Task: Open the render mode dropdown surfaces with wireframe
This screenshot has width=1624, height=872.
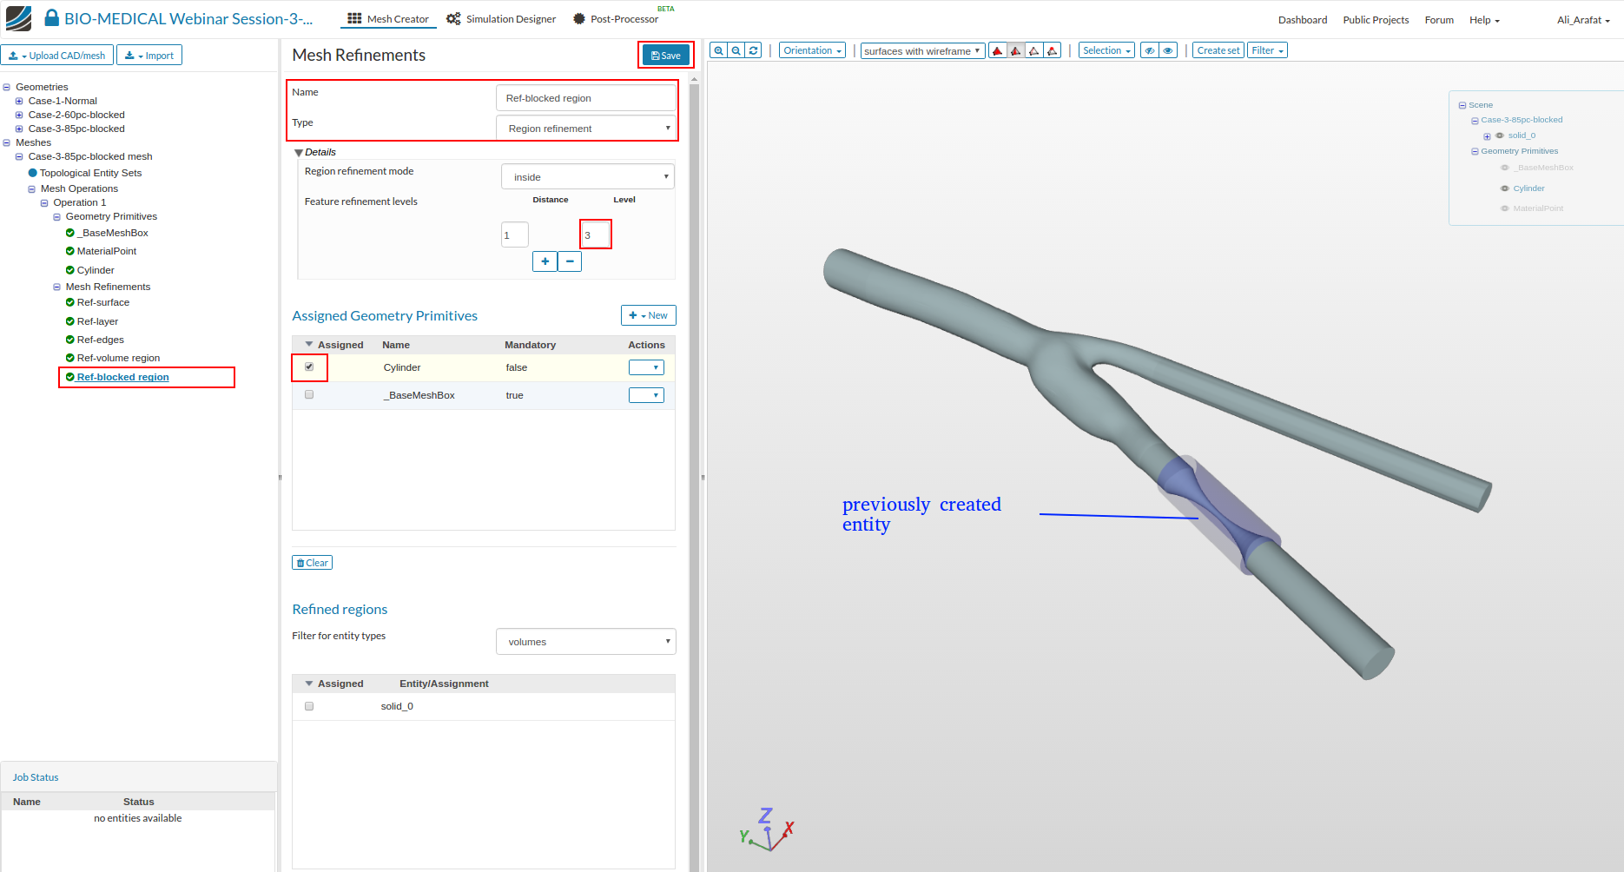Action: (923, 51)
